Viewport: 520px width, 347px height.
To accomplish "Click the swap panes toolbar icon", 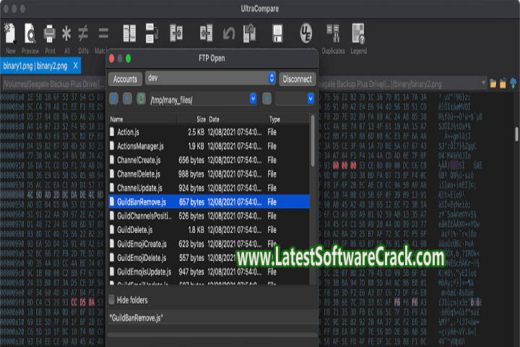I will (152, 33).
